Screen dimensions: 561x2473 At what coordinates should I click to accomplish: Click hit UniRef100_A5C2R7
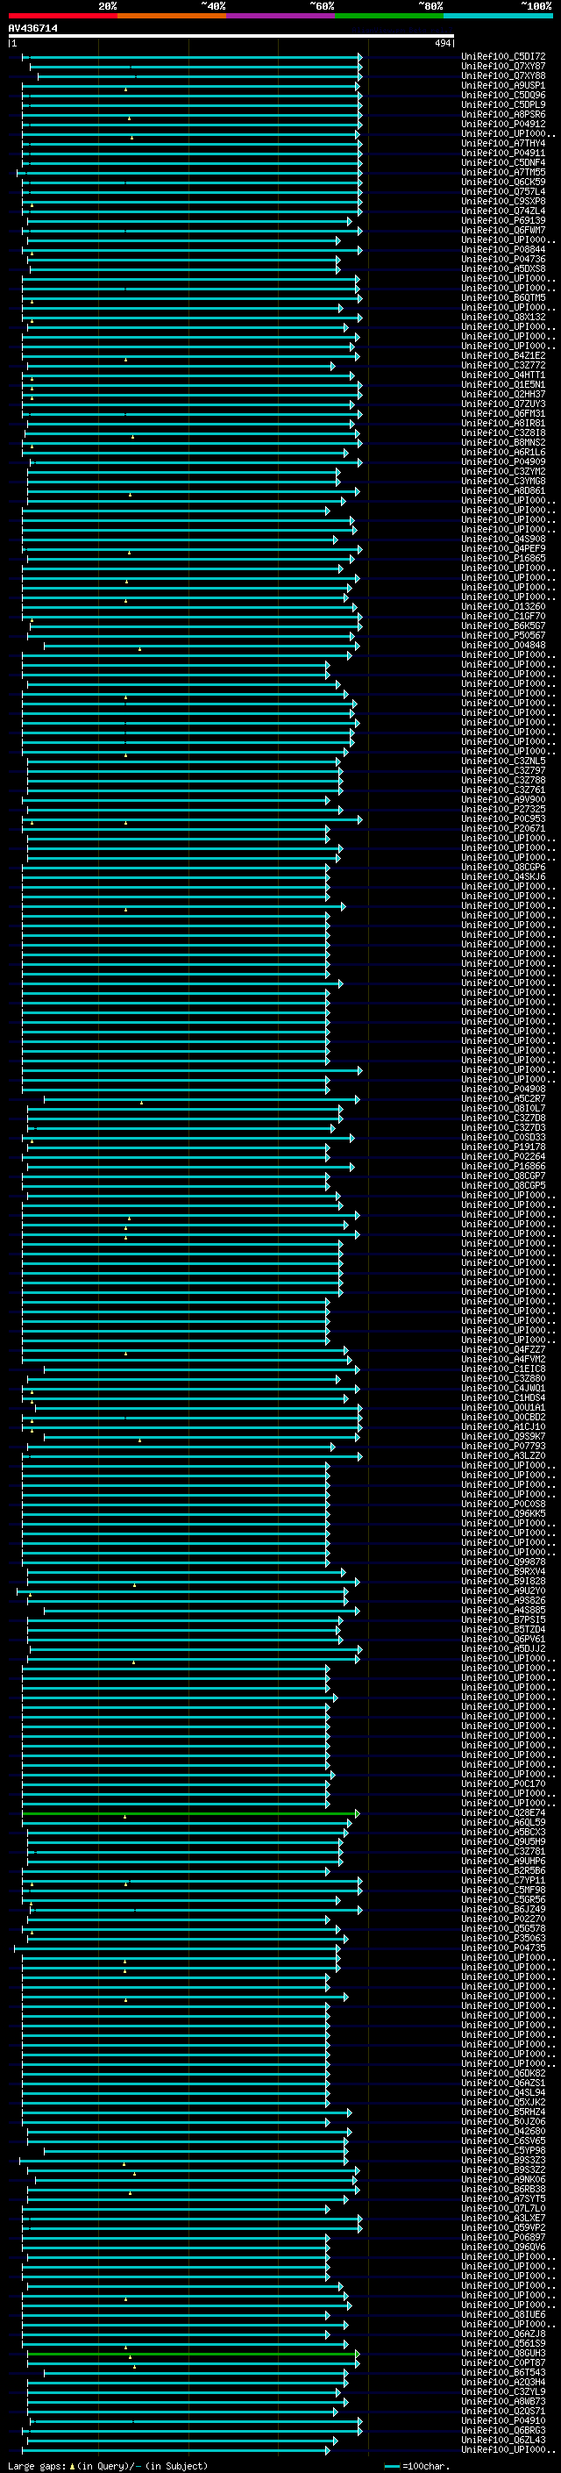(503, 1098)
